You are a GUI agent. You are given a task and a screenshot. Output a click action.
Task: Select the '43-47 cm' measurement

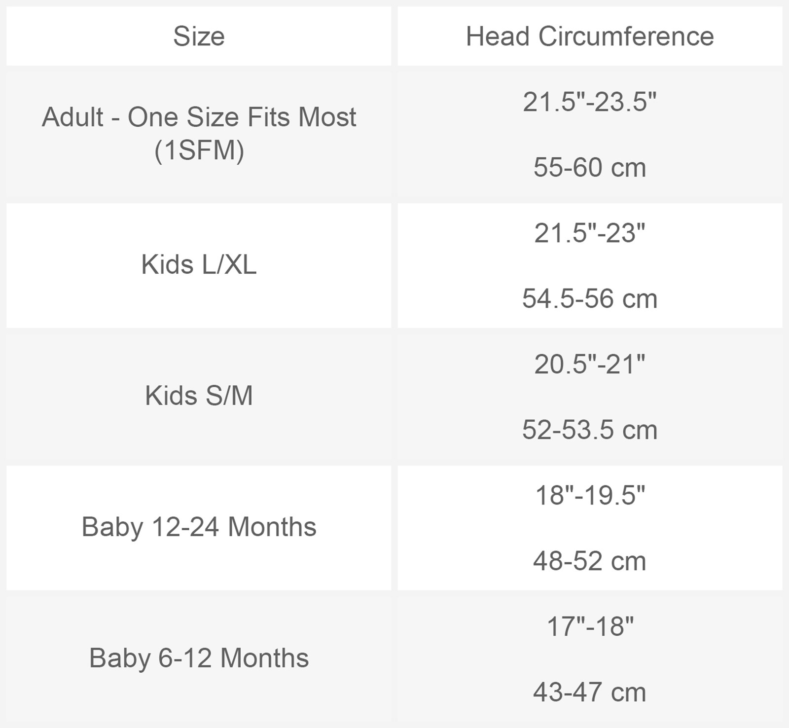(590, 692)
